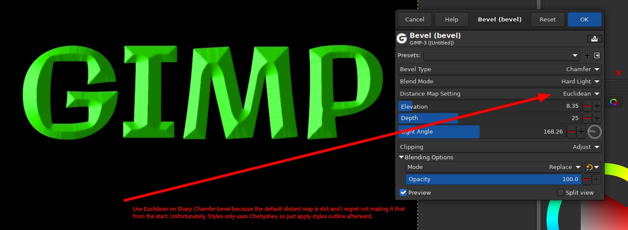Decrease Elevation with the minus button

click(587, 106)
